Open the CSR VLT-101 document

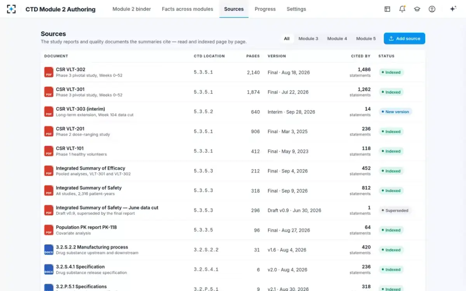pos(70,148)
